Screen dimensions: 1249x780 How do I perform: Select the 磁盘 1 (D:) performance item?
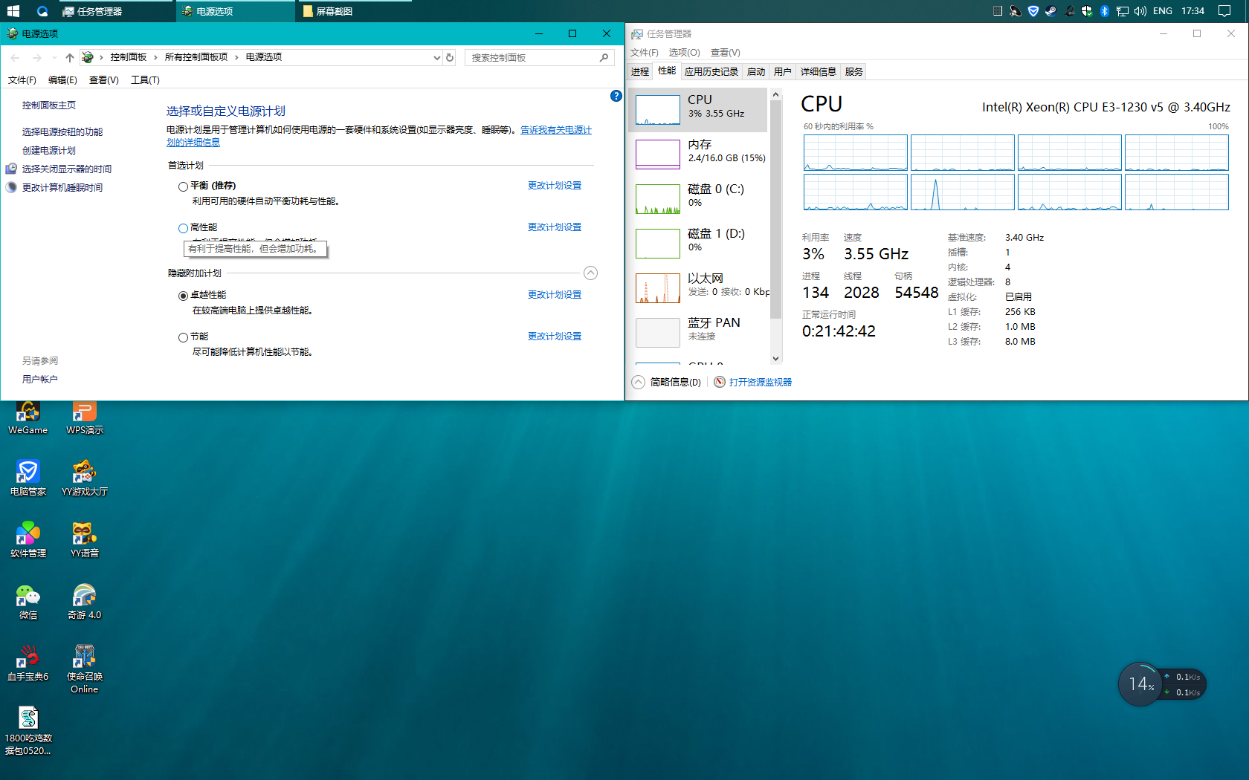coord(697,243)
